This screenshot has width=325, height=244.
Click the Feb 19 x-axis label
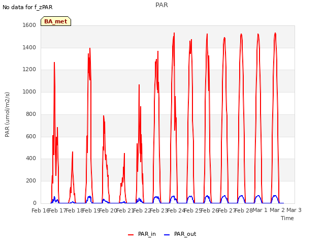coord(91,210)
